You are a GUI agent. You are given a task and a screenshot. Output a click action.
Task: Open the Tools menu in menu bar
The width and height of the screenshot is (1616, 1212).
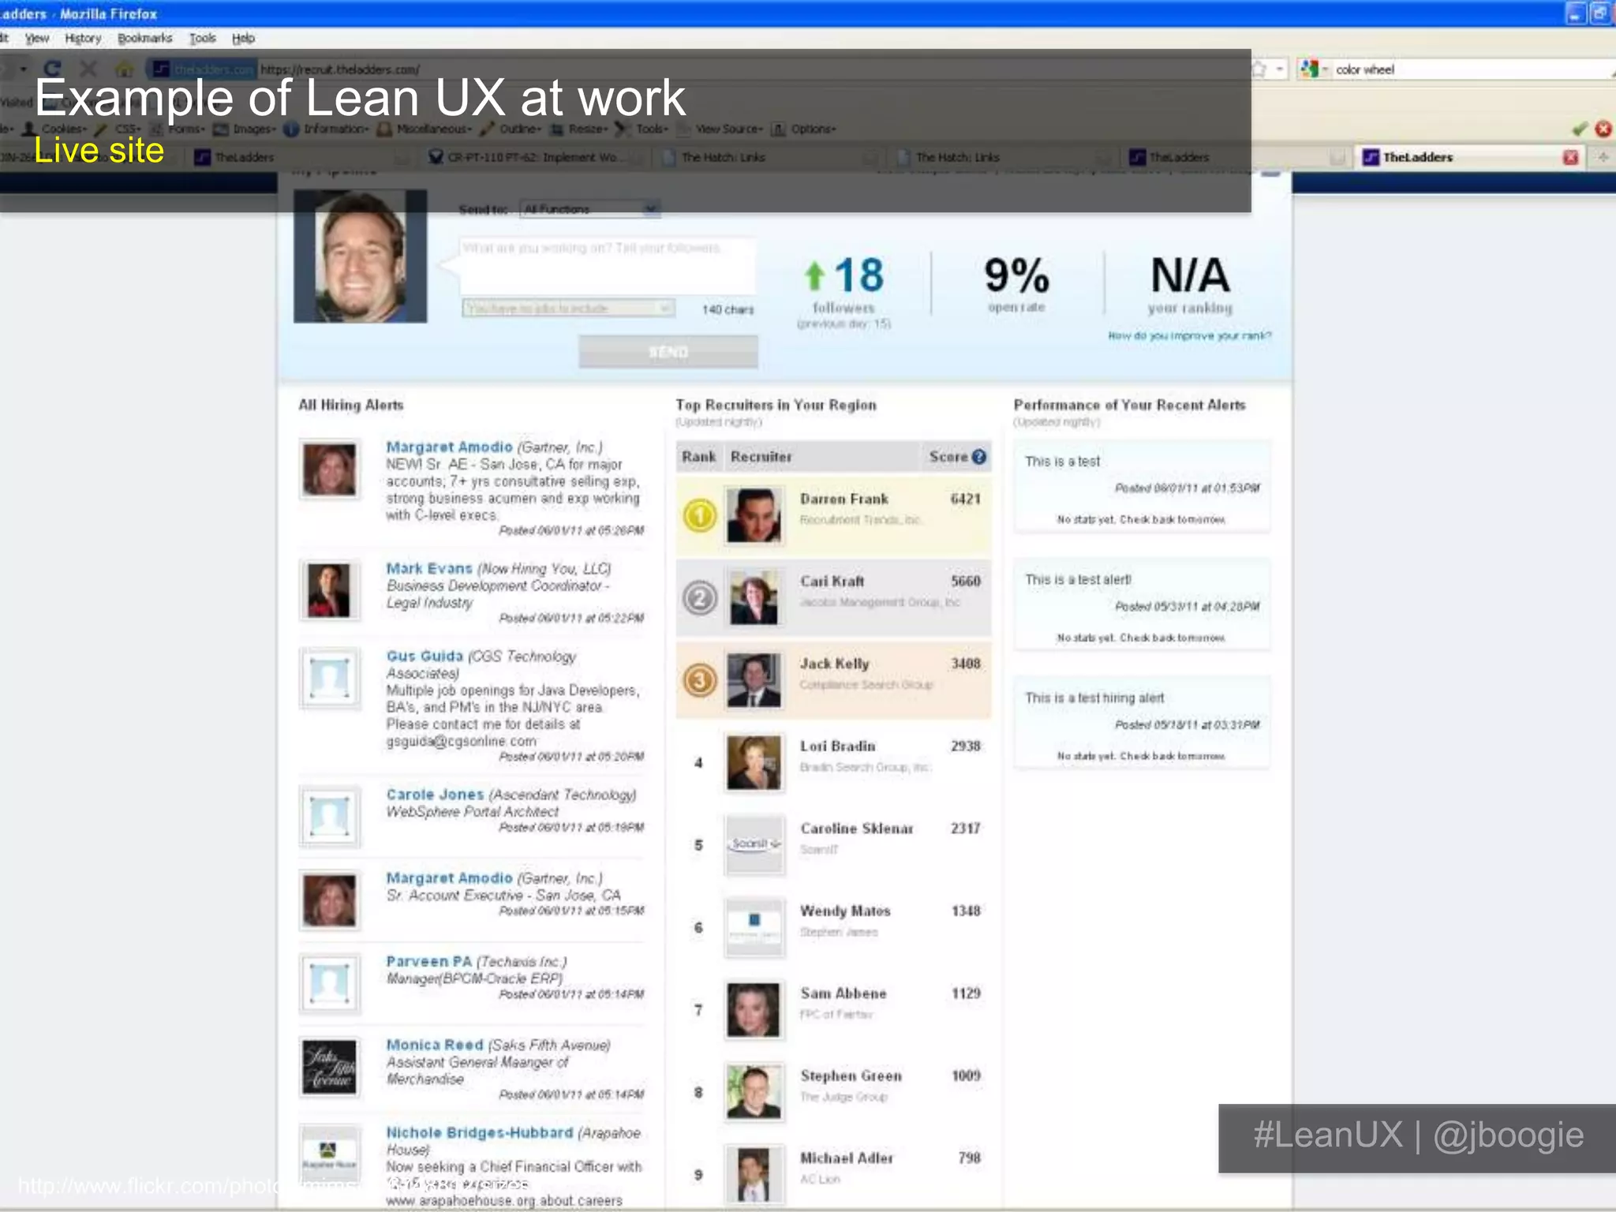point(202,38)
